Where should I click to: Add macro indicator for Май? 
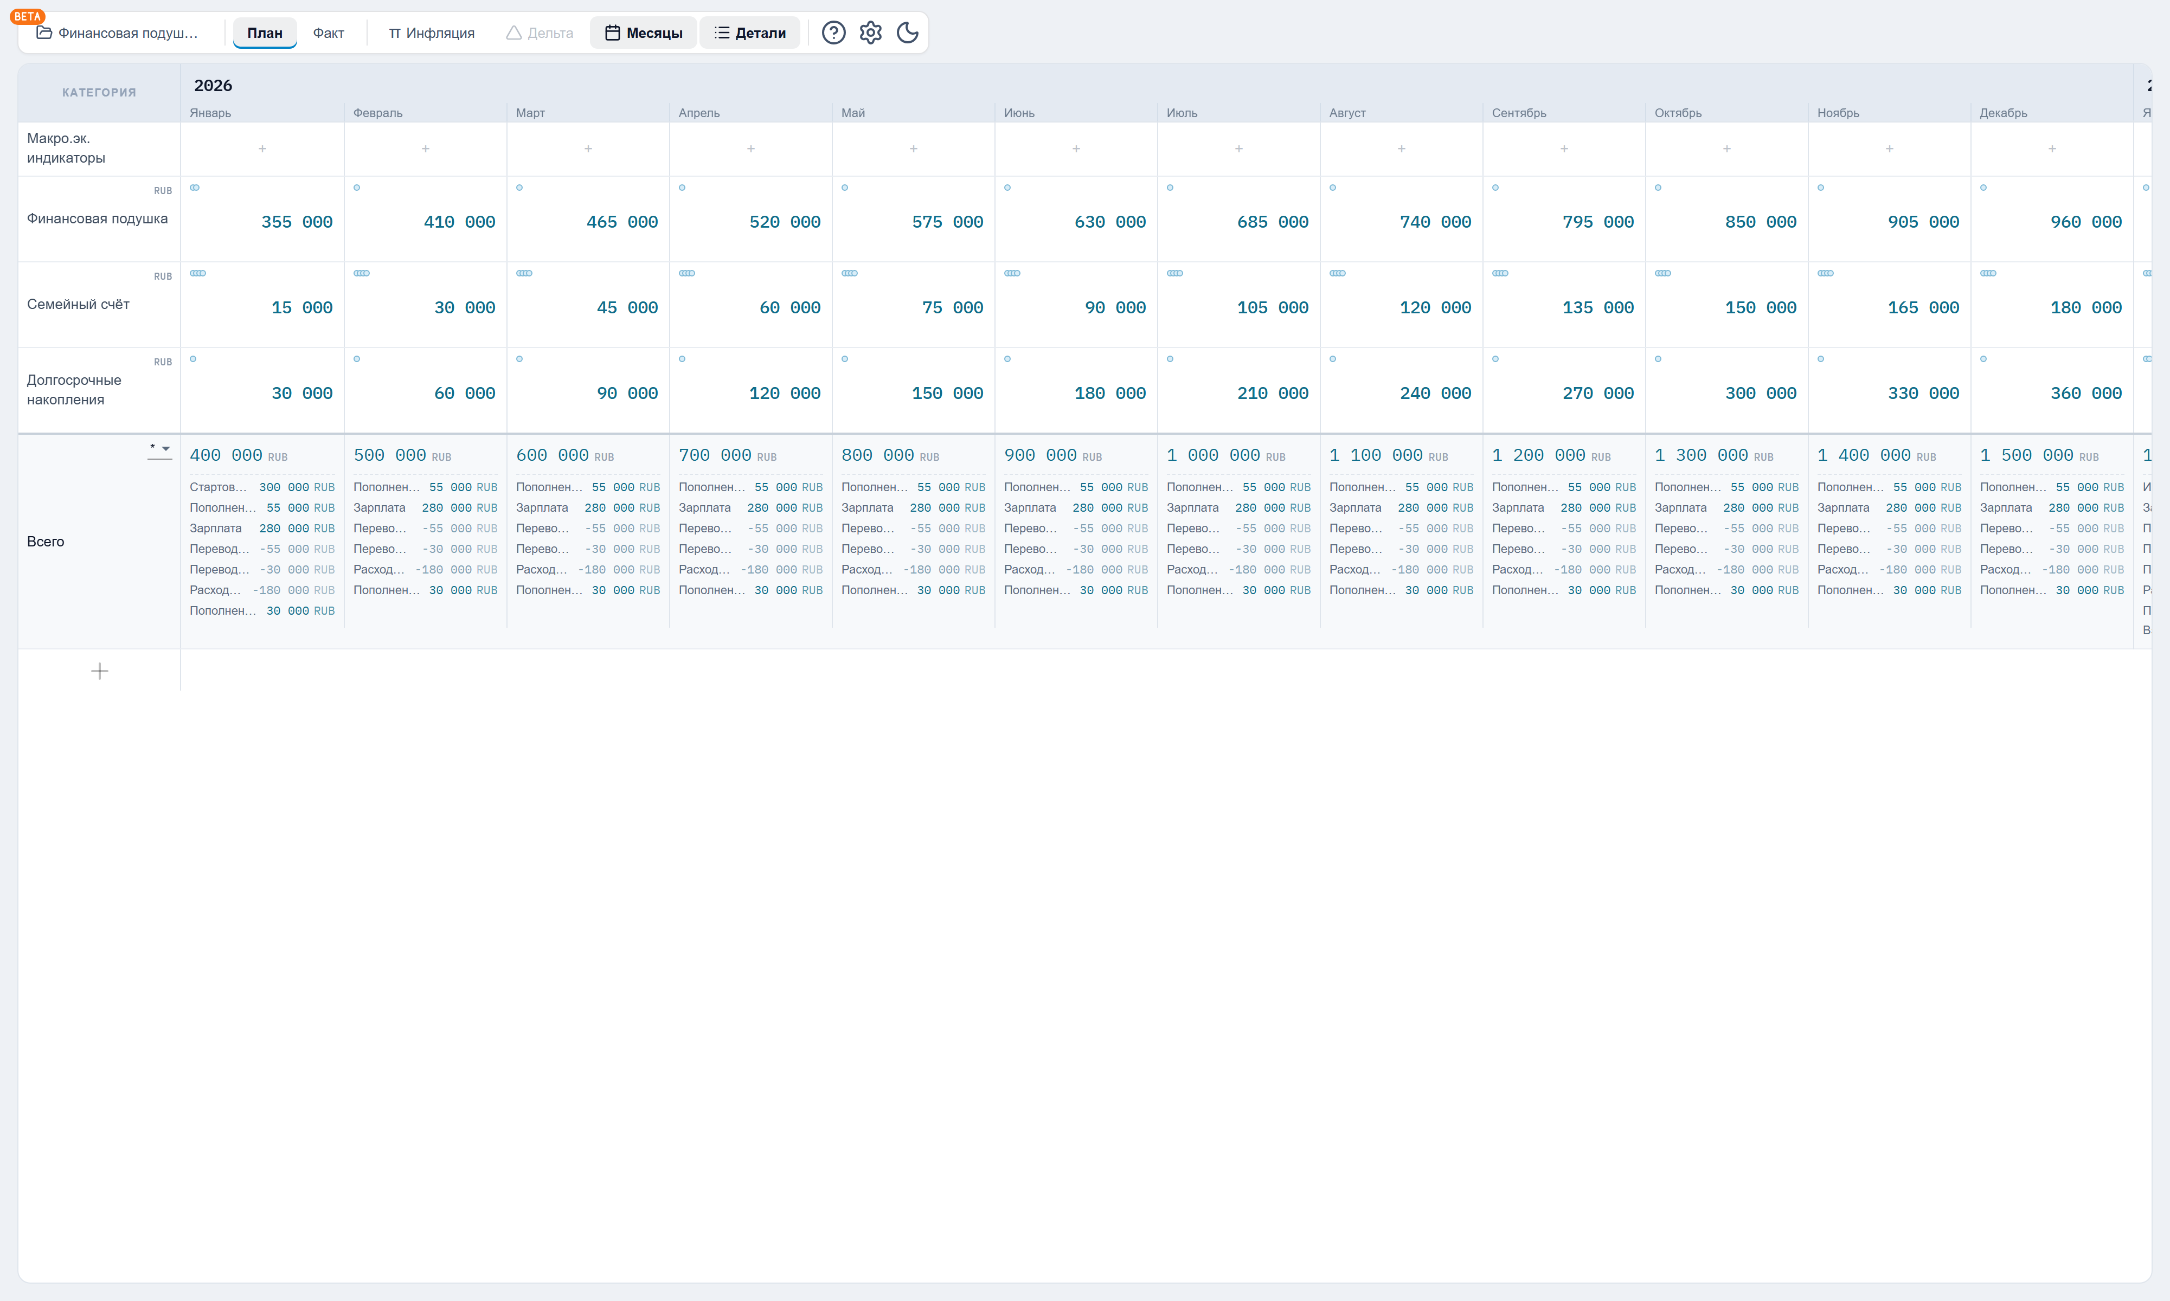[914, 149]
